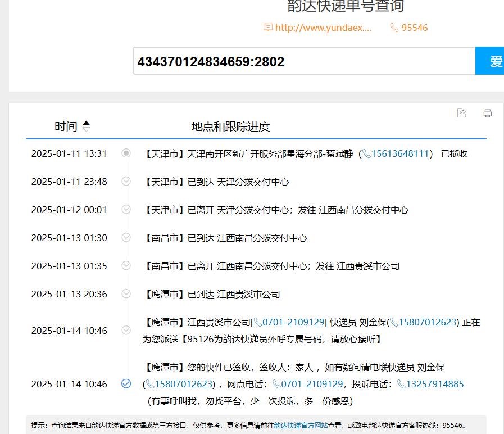Click the text 【天津市】已到达 天津分拨交付中心

[216, 182]
